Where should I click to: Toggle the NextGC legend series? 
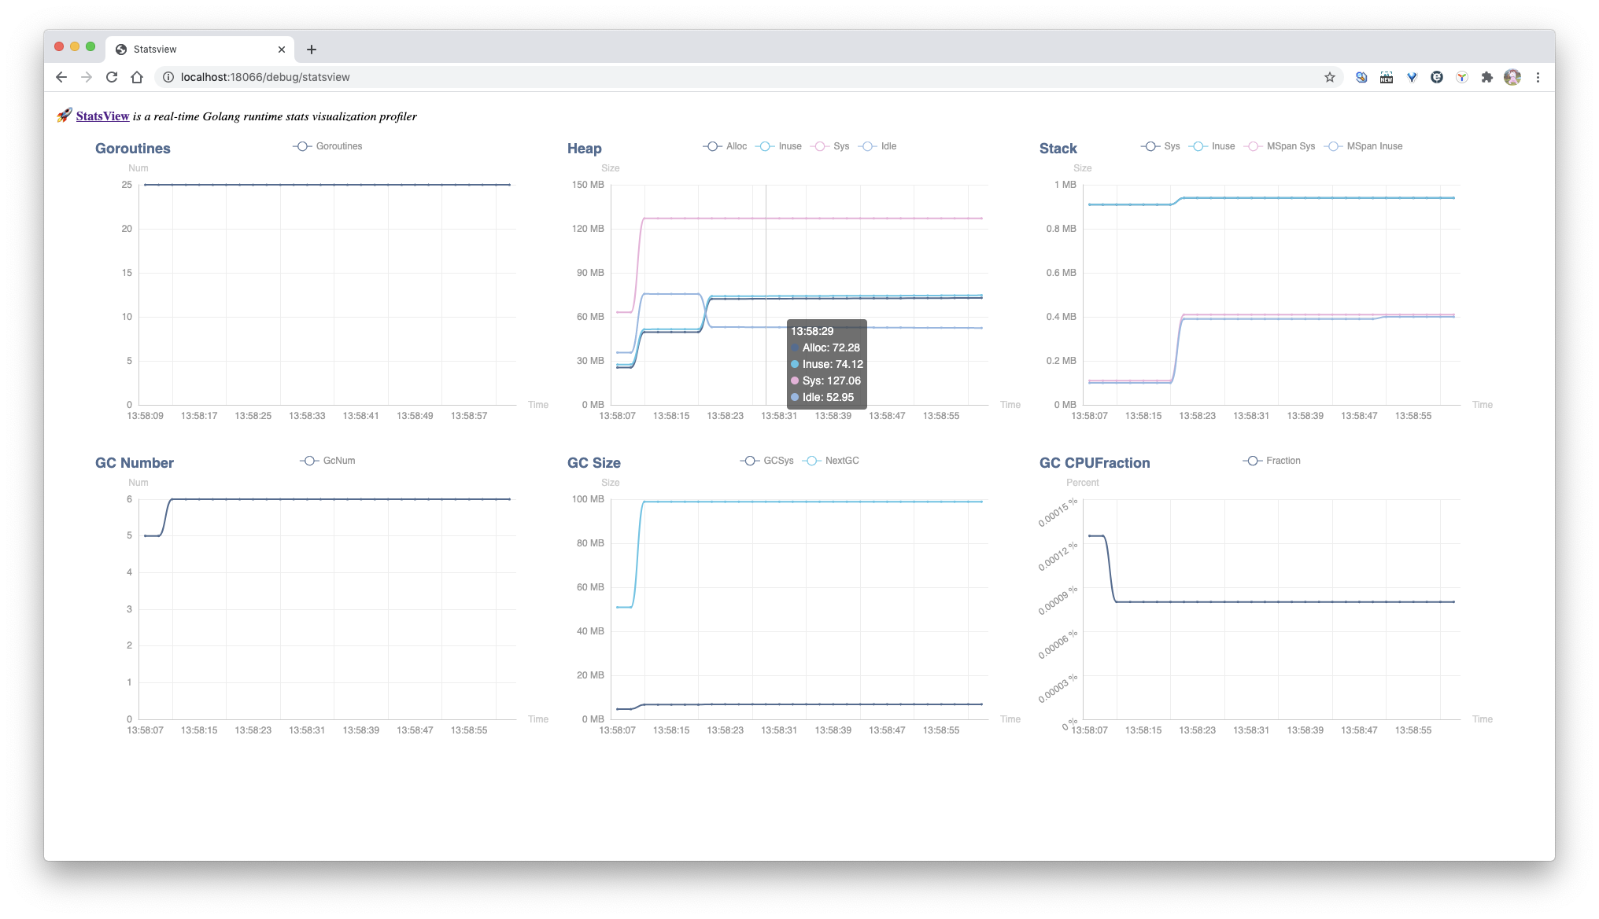tap(830, 461)
